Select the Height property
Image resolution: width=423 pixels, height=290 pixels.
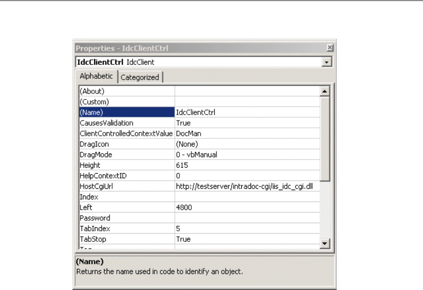point(127,165)
